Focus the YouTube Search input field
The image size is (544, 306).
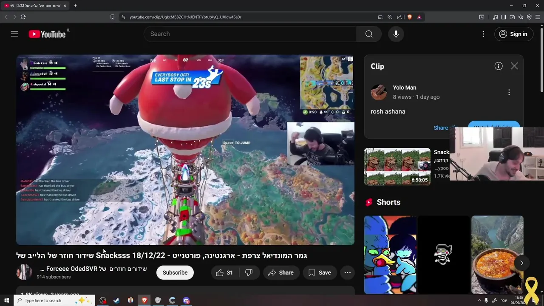click(x=250, y=34)
